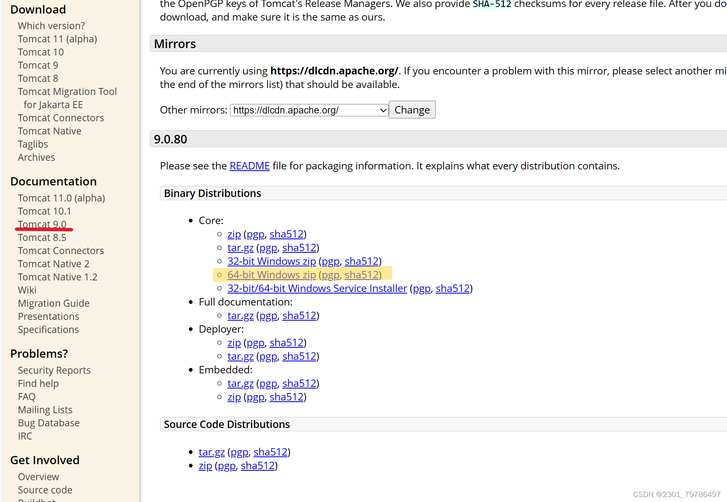Open sha512 for source code tar.gz
Viewport: 727px width, 502px height.
pos(270,452)
